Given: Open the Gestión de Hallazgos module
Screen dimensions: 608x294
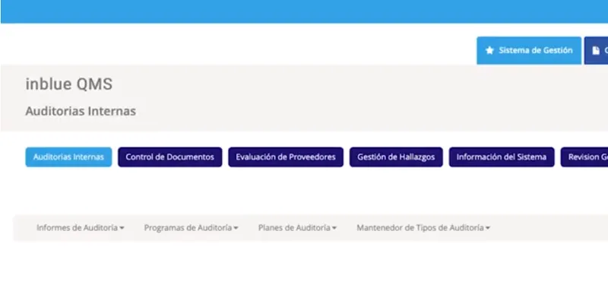Looking at the screenshot, I should [x=396, y=157].
